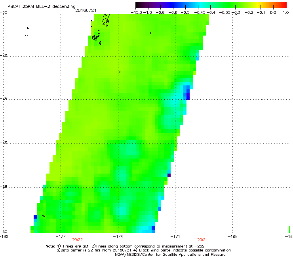Click the -15.0 color scale label
This screenshot has width=293, height=257.
pyautogui.click(x=137, y=13)
